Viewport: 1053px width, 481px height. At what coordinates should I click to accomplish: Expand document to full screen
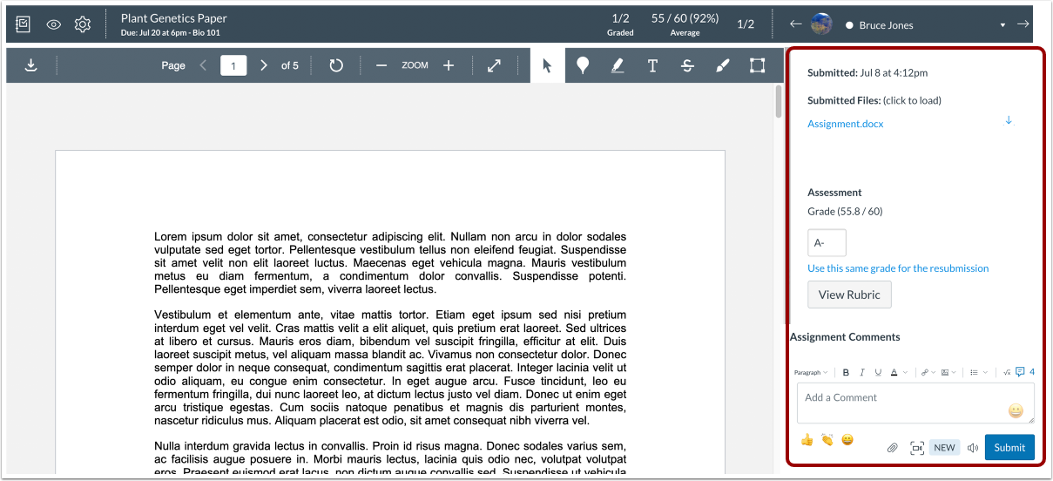(x=494, y=65)
